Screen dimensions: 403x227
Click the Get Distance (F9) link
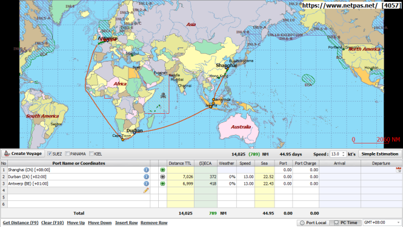click(21, 223)
